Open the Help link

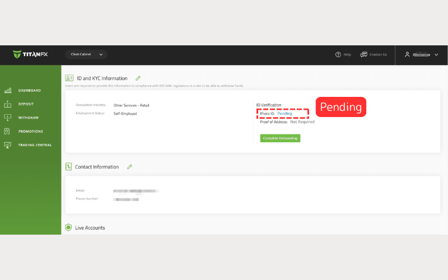pos(347,54)
